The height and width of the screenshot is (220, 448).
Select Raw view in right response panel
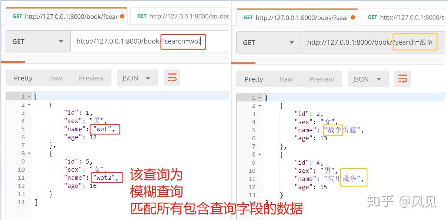click(286, 79)
